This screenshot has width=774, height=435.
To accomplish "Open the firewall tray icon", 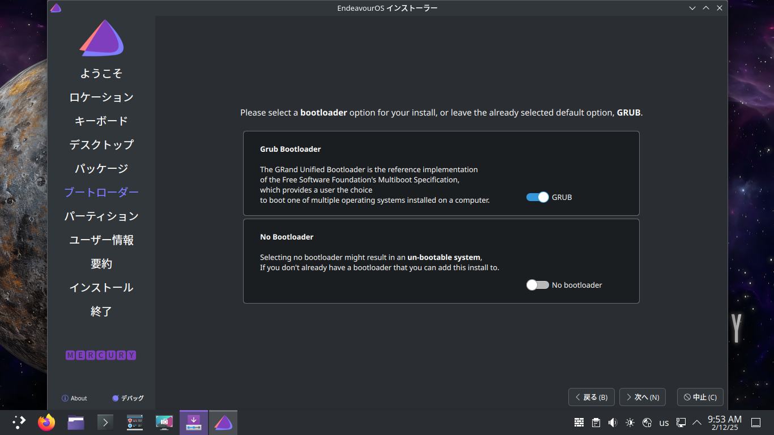I will (x=579, y=423).
